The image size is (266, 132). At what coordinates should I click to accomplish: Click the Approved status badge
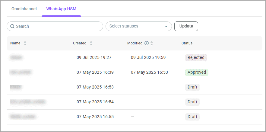point(197,72)
